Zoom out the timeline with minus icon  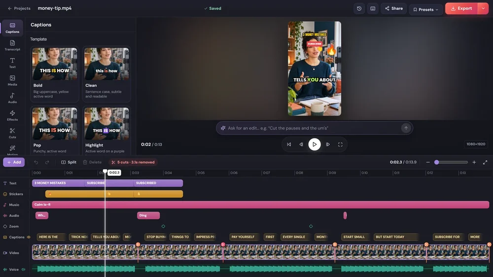427,162
